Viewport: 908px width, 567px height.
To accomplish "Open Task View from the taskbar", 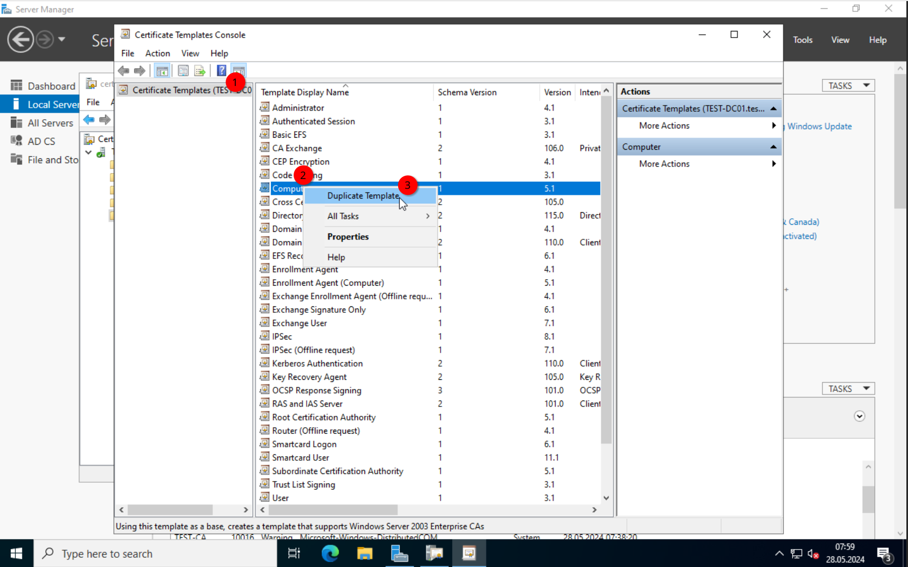I will pos(294,553).
